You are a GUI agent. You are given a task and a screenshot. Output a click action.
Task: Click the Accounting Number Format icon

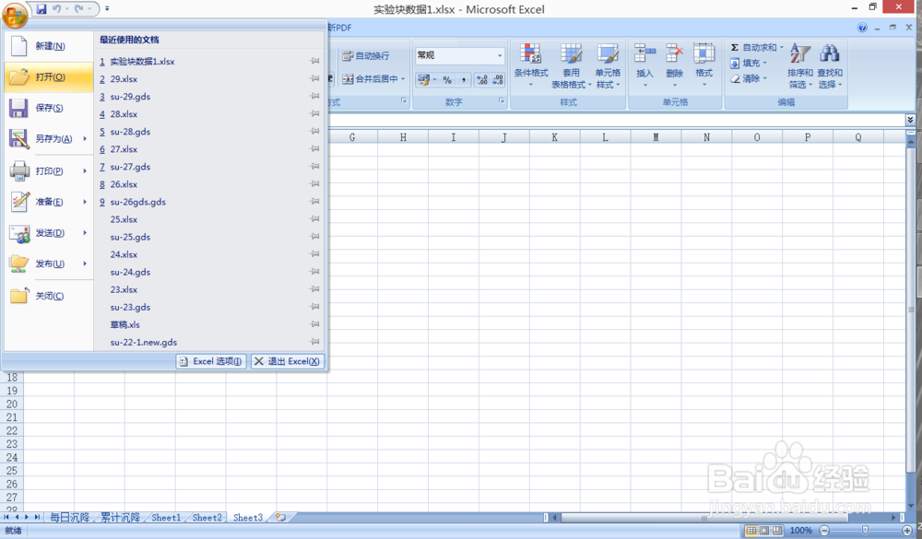point(426,80)
